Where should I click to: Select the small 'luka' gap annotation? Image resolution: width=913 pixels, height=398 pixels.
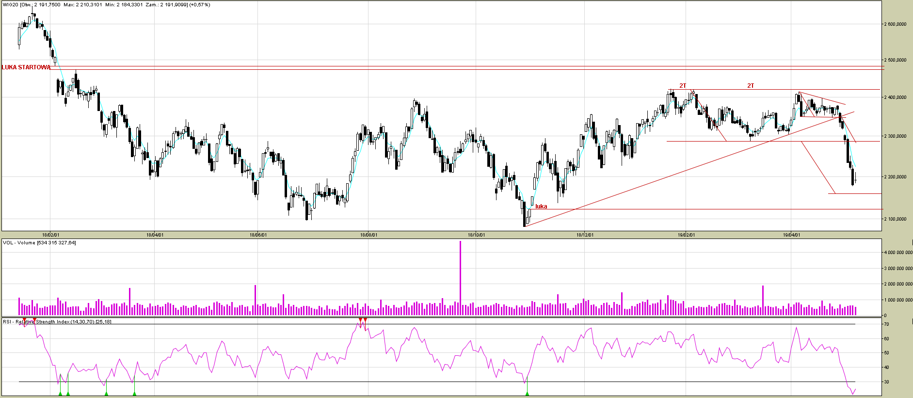click(541, 207)
